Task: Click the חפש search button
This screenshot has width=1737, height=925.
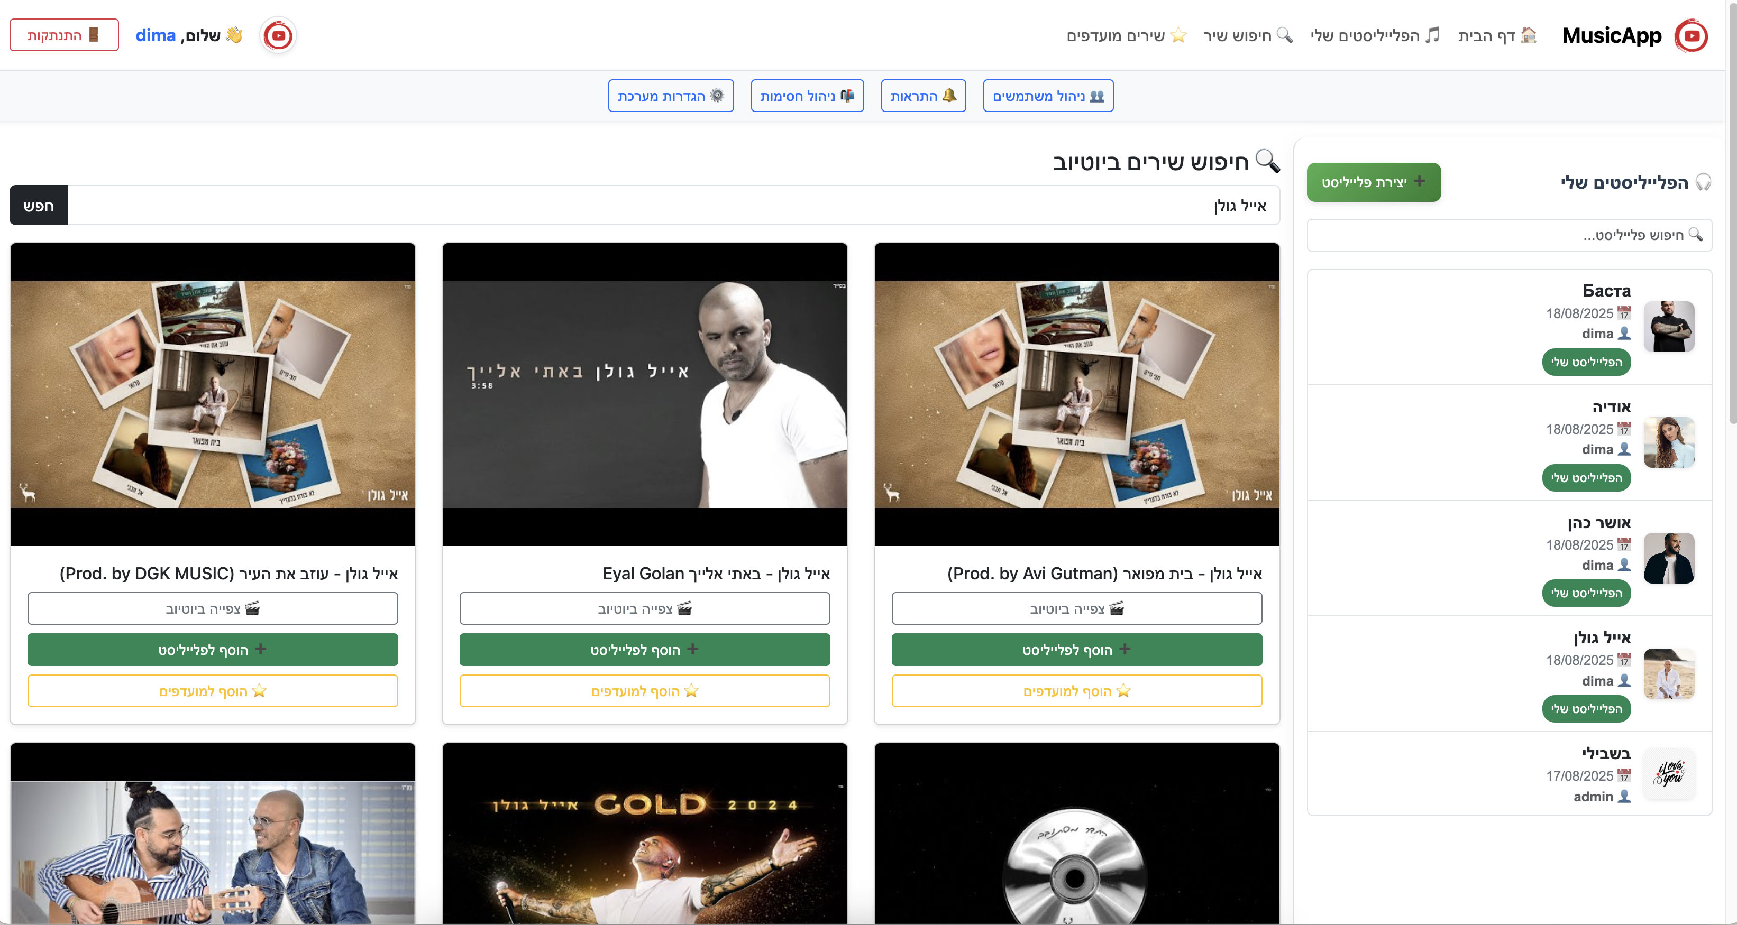Action: click(x=39, y=206)
